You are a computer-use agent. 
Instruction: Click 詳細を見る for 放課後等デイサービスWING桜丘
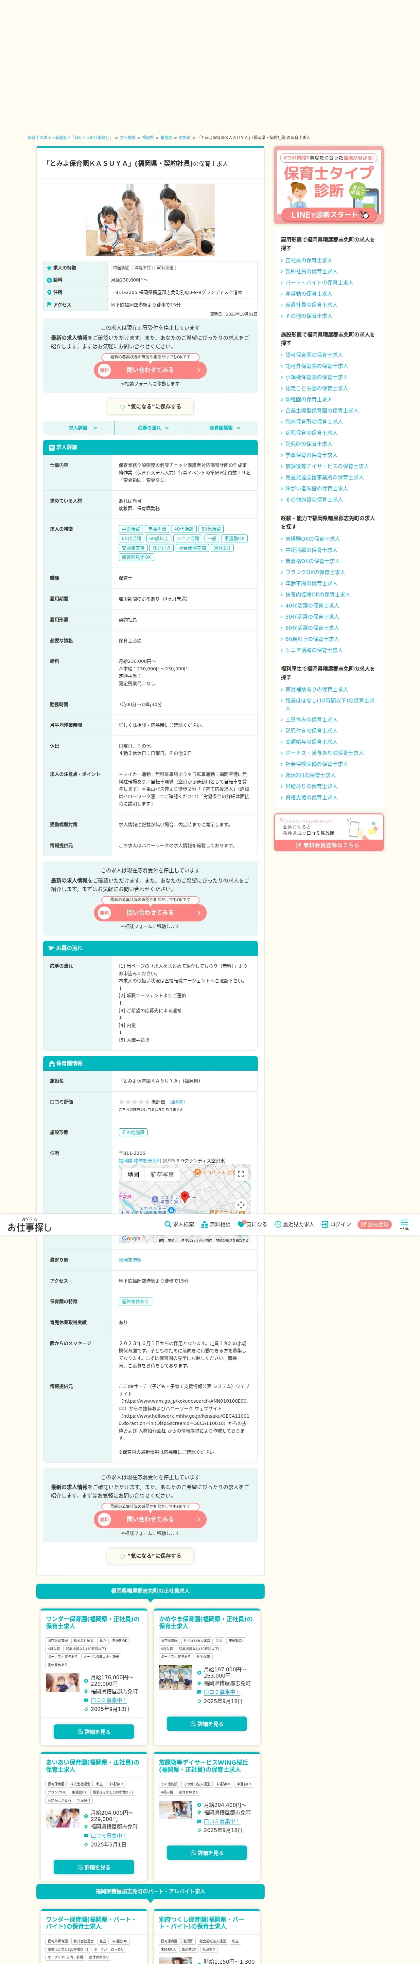(x=207, y=1853)
